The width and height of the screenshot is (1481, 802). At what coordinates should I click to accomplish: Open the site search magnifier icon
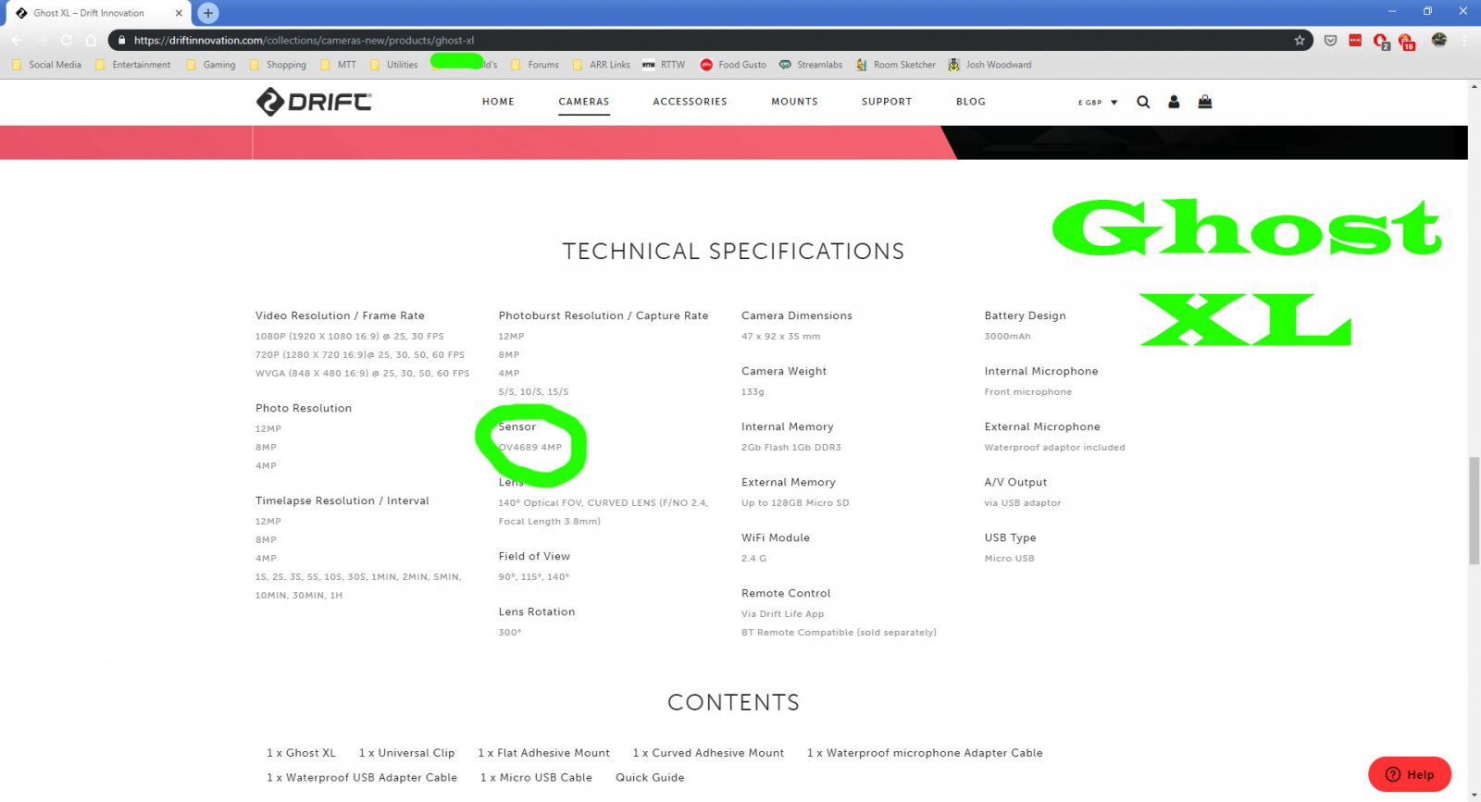[x=1143, y=102]
